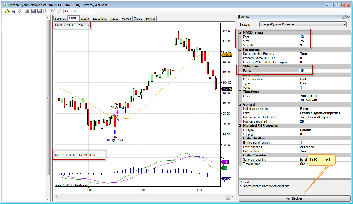This screenshot has height=204, width=353.
Task: Click the green plus add icon
Action: (47, 11)
